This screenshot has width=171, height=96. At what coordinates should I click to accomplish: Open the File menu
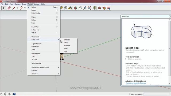click(x=2, y=4)
